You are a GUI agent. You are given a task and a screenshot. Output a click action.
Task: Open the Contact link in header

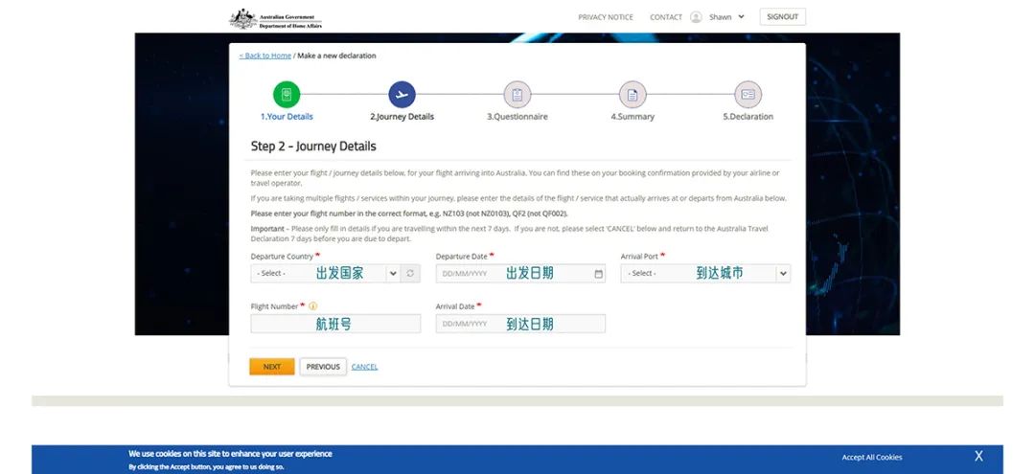[665, 17]
